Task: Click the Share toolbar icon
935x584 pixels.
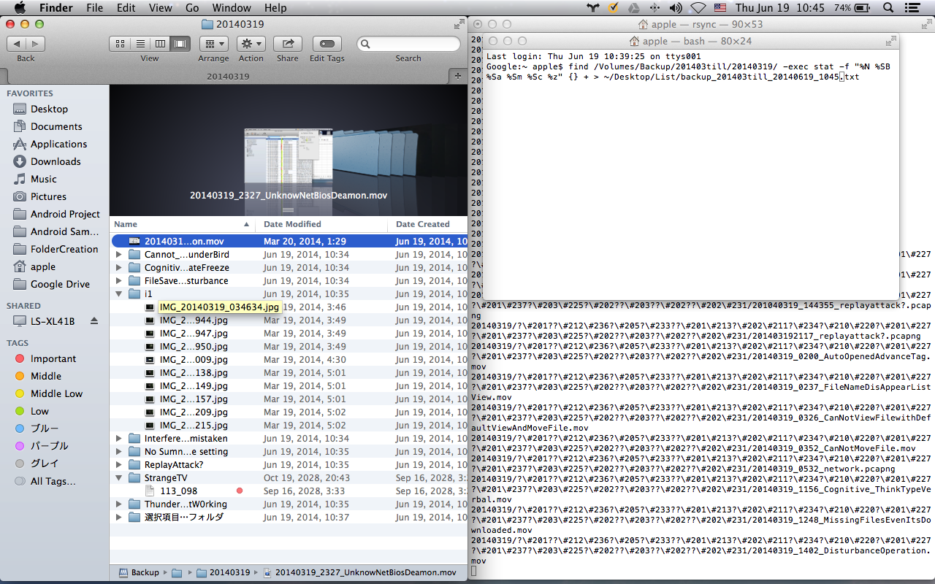Action: coord(287,44)
